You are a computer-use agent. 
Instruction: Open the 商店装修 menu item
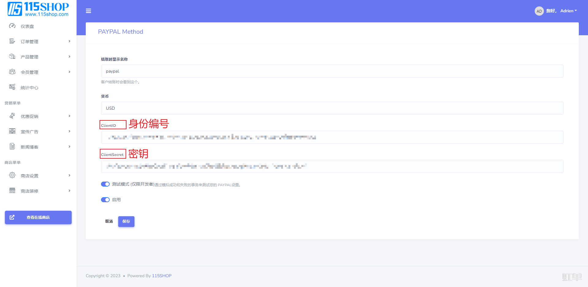tap(38, 191)
